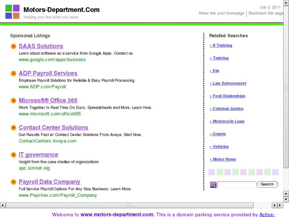Select the Ford Dealerships related search
Viewport: 289px width, 217px height.
(227, 96)
